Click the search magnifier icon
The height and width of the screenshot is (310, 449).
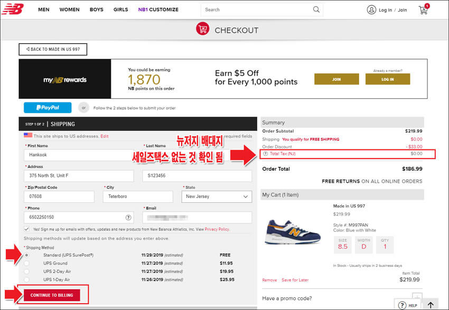click(x=316, y=10)
